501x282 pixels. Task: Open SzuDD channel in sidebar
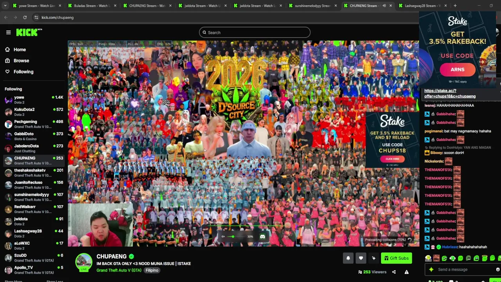pos(34,258)
